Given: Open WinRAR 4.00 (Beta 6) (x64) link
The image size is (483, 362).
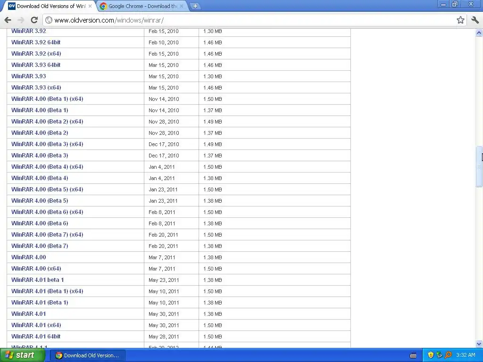Looking at the screenshot, I should point(47,212).
